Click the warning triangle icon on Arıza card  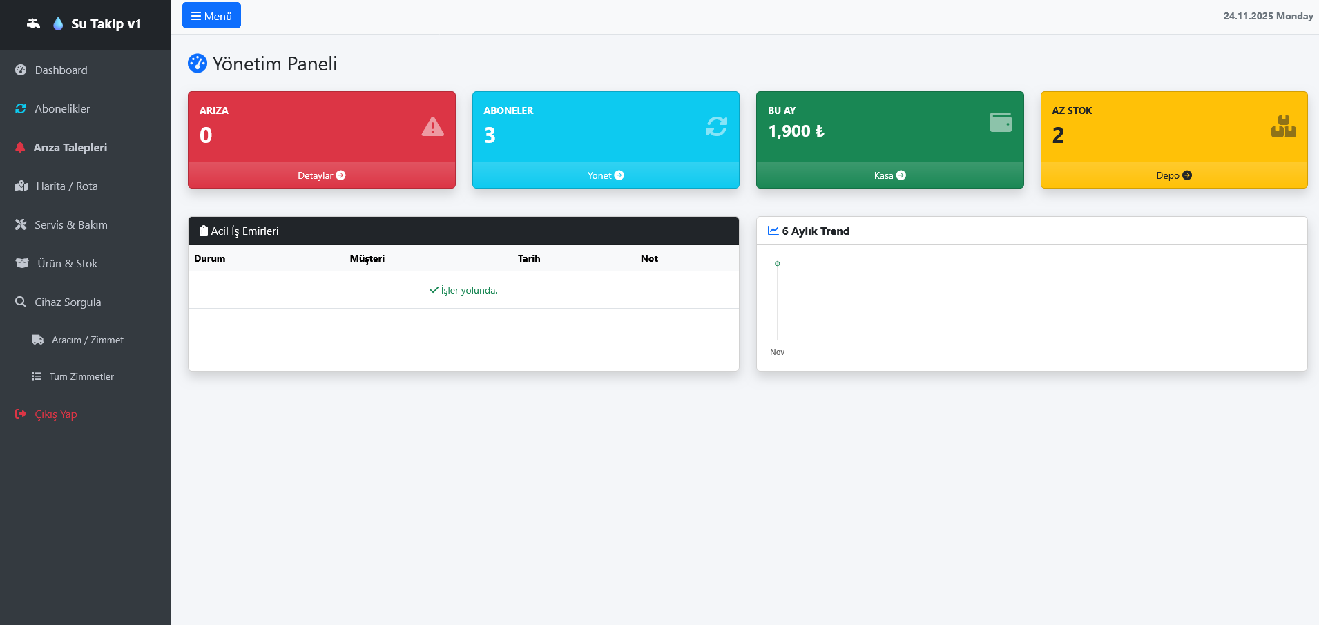coord(433,127)
